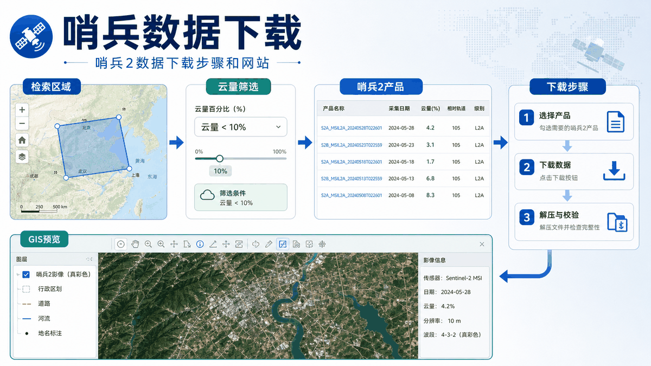The image size is (651, 366).
Task: Click 分辨率： 10 m info line
Action: [442, 320]
